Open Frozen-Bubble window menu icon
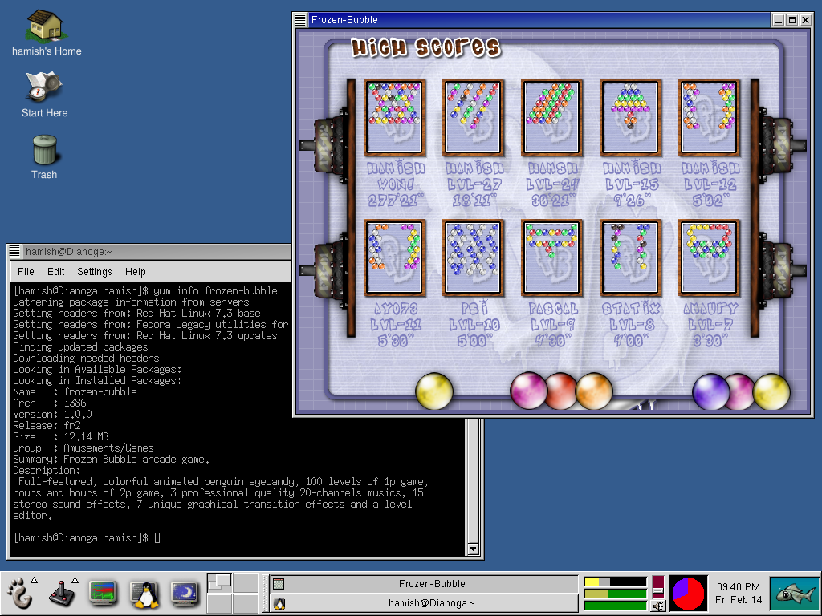The image size is (822, 616). (x=300, y=20)
